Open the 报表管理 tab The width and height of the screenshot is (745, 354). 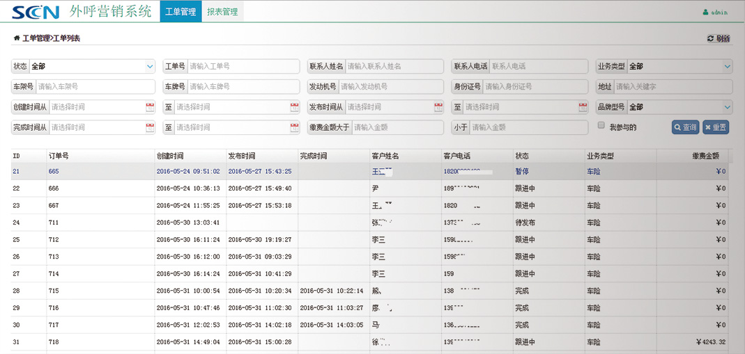coord(222,12)
